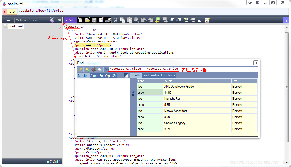Image resolution: width=291 pixels, height=167 pixels.
Task: Click the XPath toolbar button
Action: pyautogui.click(x=70, y=20)
